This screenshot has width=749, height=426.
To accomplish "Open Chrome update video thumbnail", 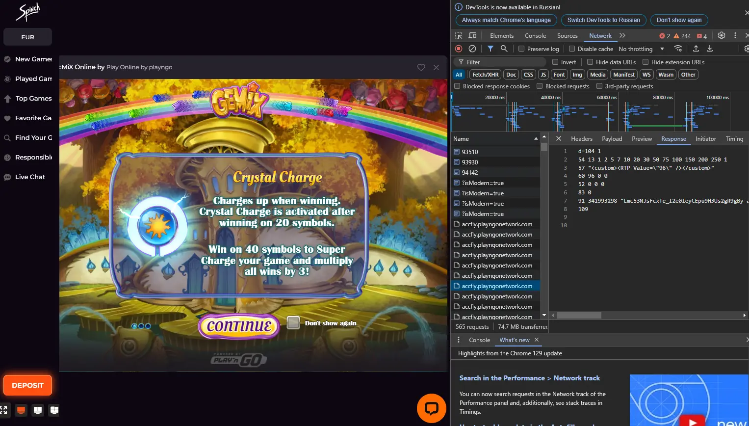I will point(689,400).
